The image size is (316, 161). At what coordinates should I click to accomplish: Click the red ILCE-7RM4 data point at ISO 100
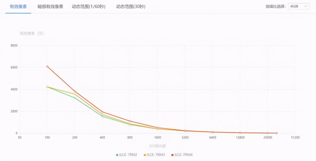(x=47, y=66)
